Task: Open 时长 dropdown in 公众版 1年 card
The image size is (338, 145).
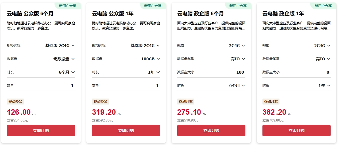Action: [154, 72]
